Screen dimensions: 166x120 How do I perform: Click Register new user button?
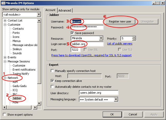pyautogui.click(x=120, y=21)
